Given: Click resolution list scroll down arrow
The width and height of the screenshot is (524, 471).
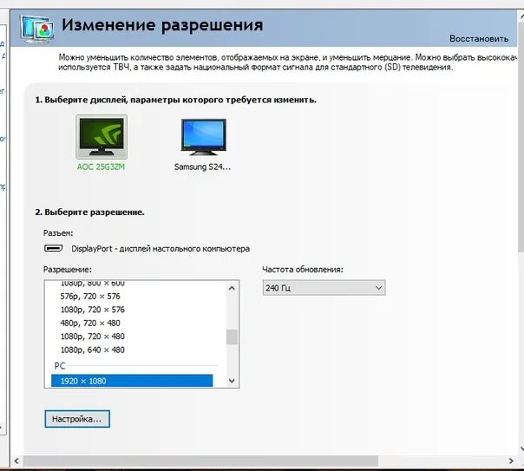Looking at the screenshot, I should click(232, 381).
